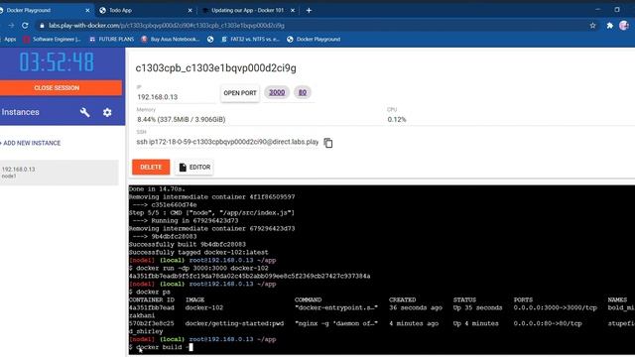Viewport: 635px width, 357px height.
Task: Close the Docker Playground tab
Action: 87,11
